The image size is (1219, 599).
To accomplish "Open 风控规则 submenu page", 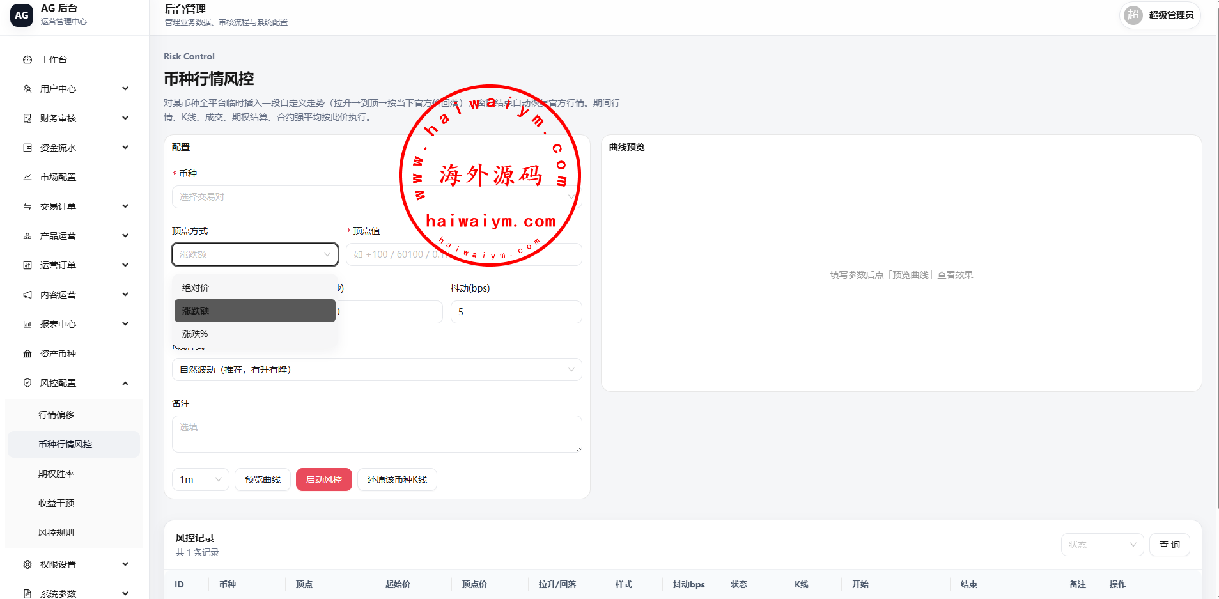I will tap(74, 533).
